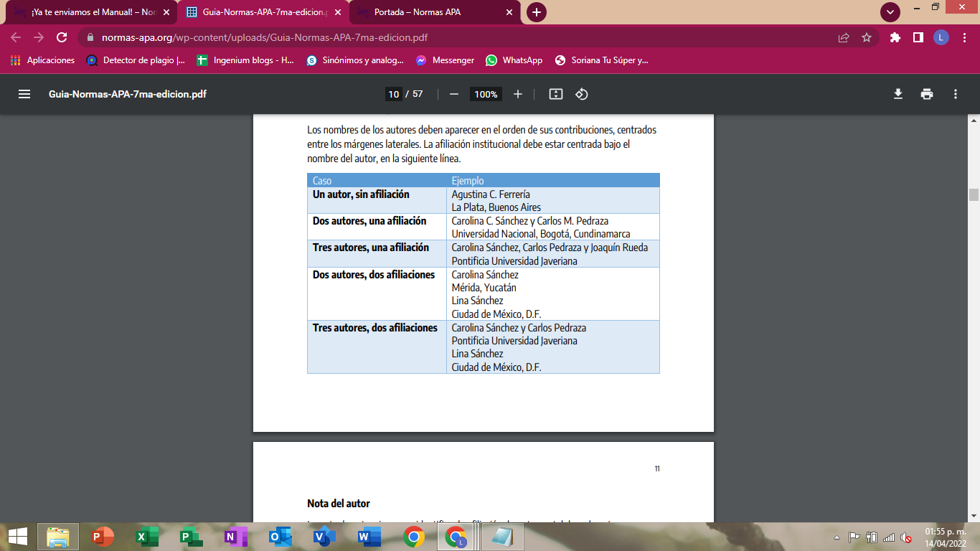Open Soriana Tu Súper bookmark
The image size is (980, 551).
[602, 60]
